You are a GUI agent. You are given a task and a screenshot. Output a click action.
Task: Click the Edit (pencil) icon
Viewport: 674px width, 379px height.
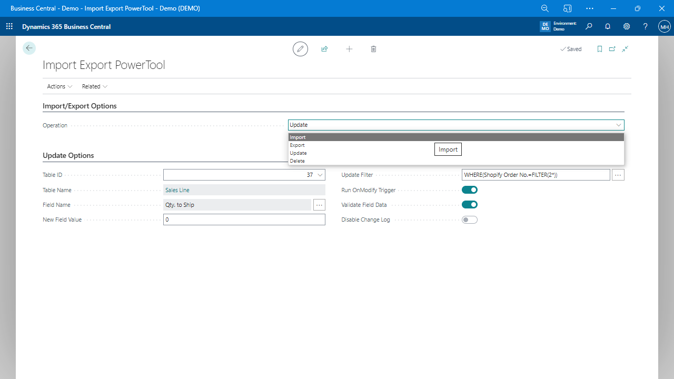tap(300, 48)
